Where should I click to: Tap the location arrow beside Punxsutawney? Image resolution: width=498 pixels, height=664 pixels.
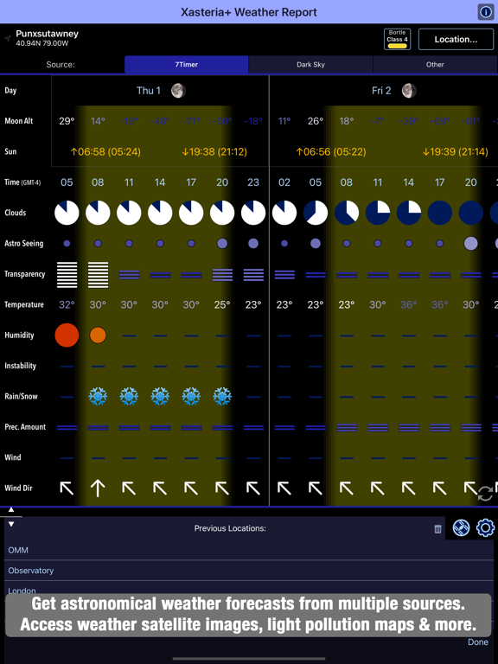tap(8, 39)
